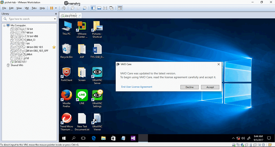Close the VAIO Care dialog
Image resolution: width=275 pixels, height=147 pixels.
(219, 64)
